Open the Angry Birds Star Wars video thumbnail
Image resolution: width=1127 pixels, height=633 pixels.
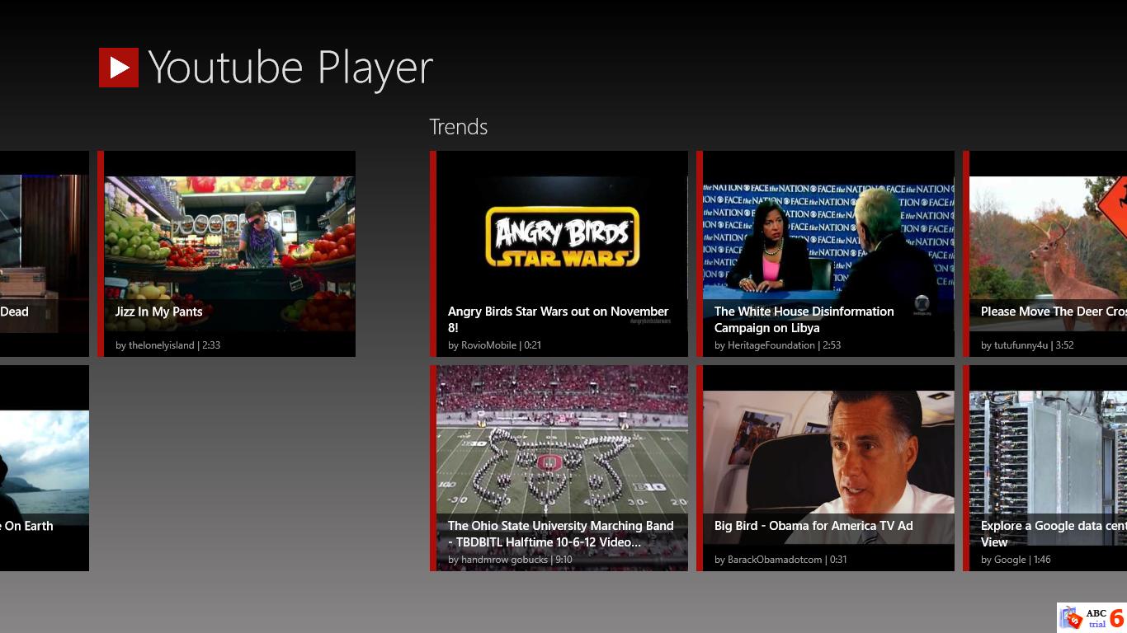559,254
